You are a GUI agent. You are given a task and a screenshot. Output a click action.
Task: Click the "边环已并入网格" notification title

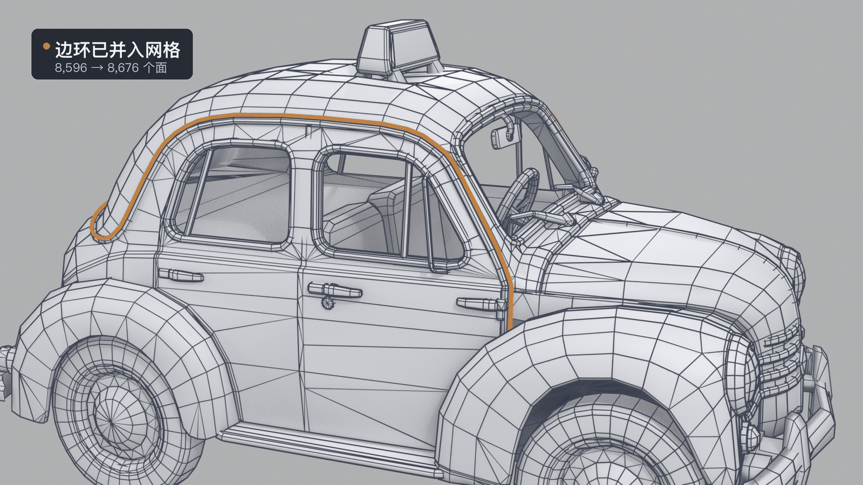coord(118,50)
